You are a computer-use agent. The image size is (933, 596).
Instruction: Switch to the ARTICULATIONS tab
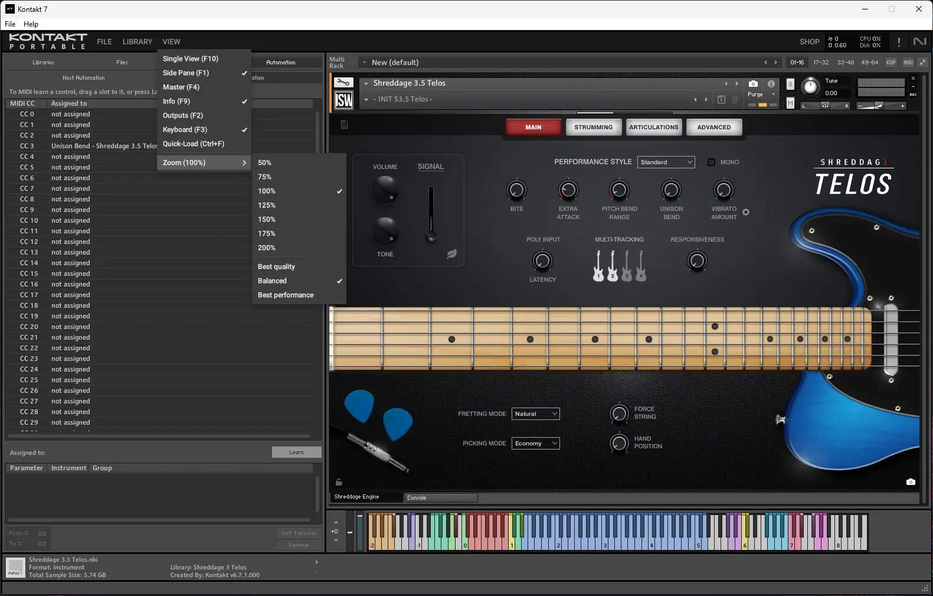click(653, 127)
